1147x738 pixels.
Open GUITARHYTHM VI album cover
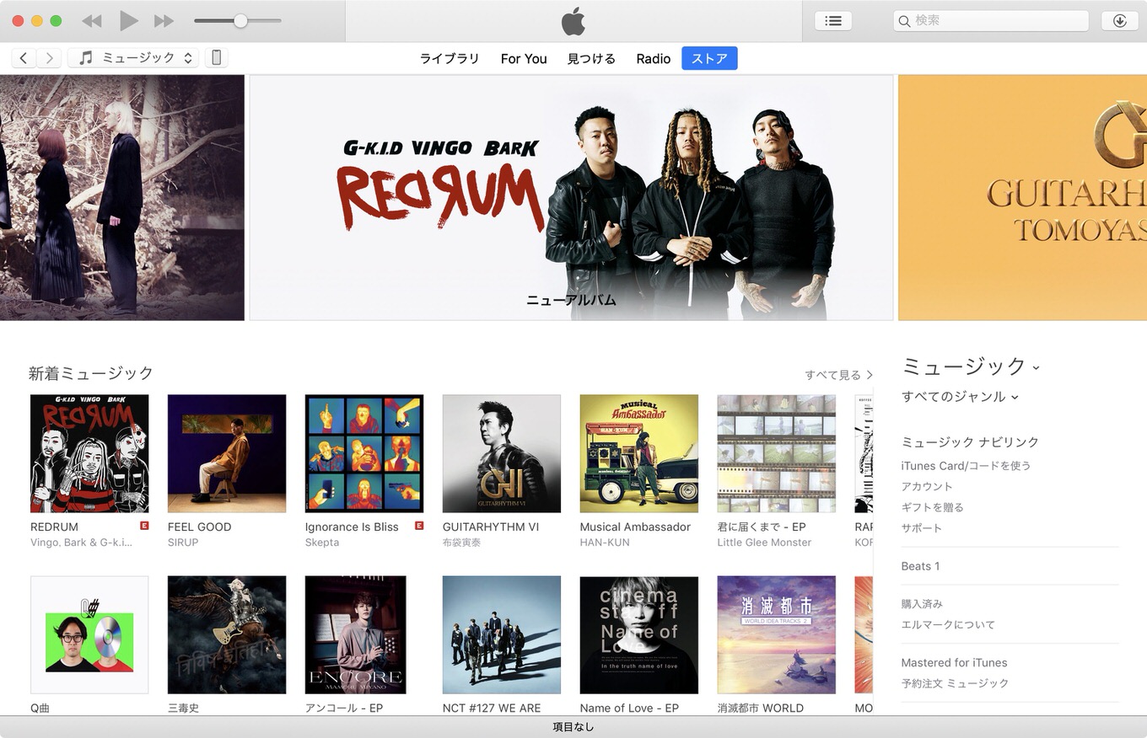(x=502, y=453)
